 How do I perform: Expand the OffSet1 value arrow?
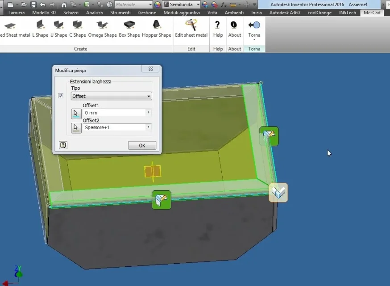[x=149, y=112]
